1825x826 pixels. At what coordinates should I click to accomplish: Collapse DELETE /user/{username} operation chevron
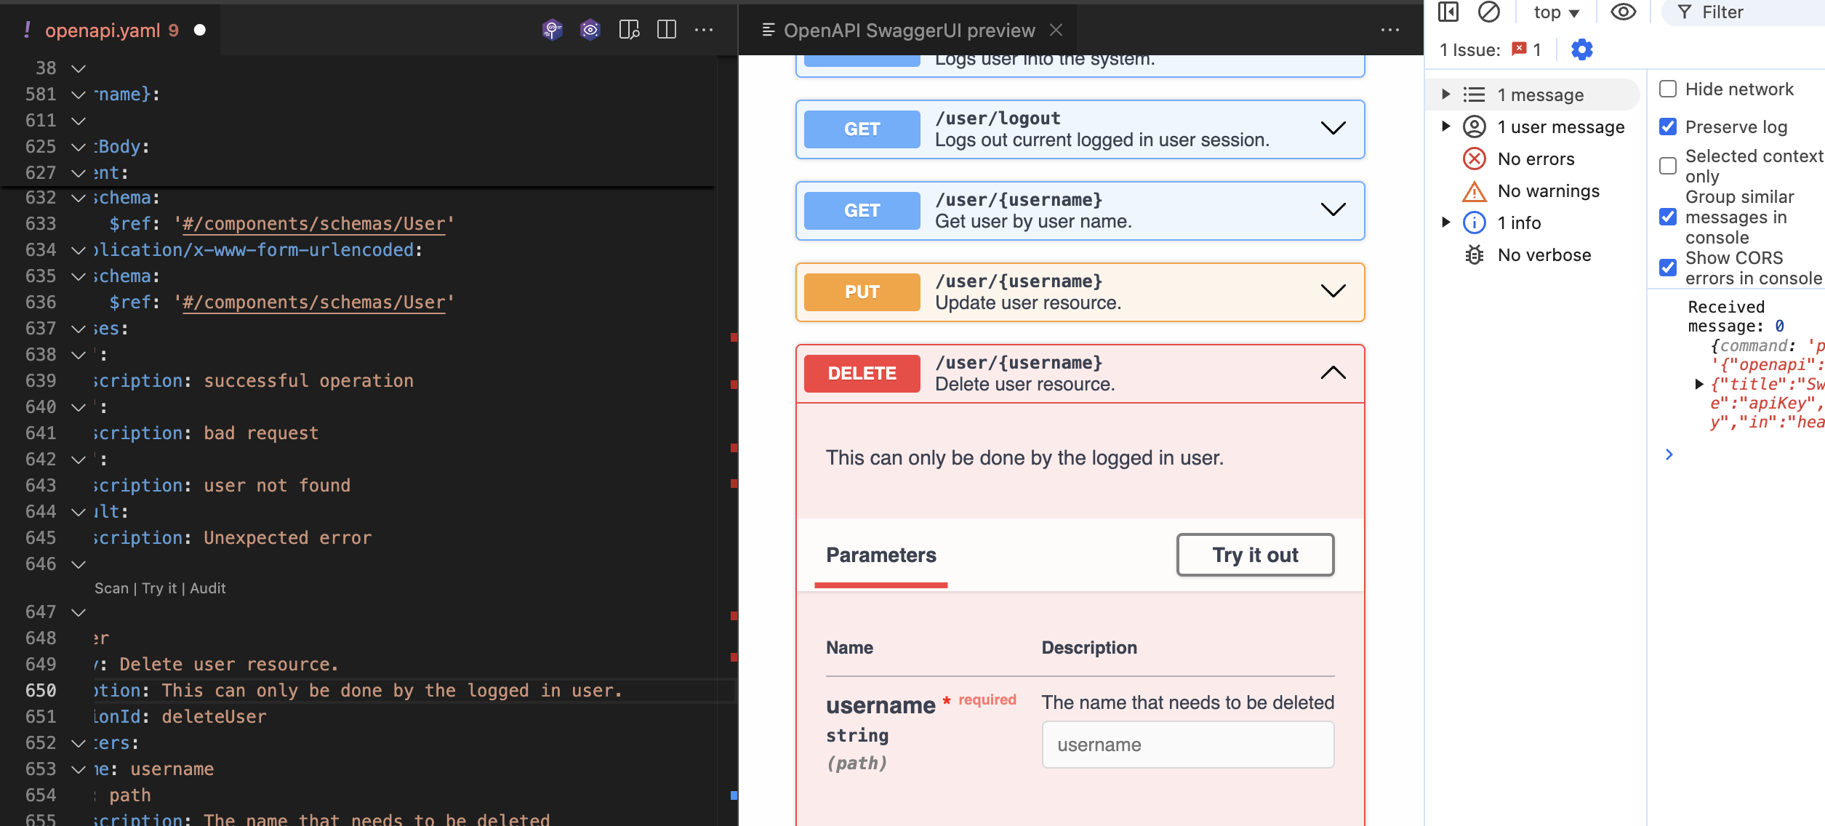(x=1333, y=373)
